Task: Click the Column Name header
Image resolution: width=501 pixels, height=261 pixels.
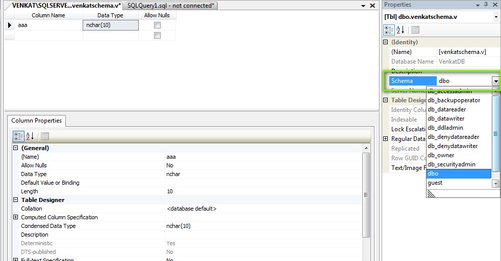Action: (x=48, y=15)
